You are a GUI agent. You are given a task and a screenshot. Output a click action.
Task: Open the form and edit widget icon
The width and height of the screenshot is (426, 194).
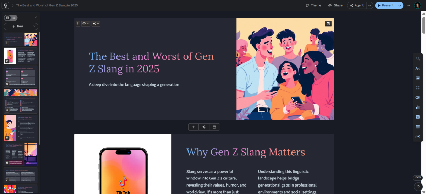point(417,136)
